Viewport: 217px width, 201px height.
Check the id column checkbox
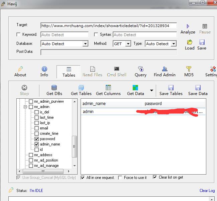click(x=36, y=149)
